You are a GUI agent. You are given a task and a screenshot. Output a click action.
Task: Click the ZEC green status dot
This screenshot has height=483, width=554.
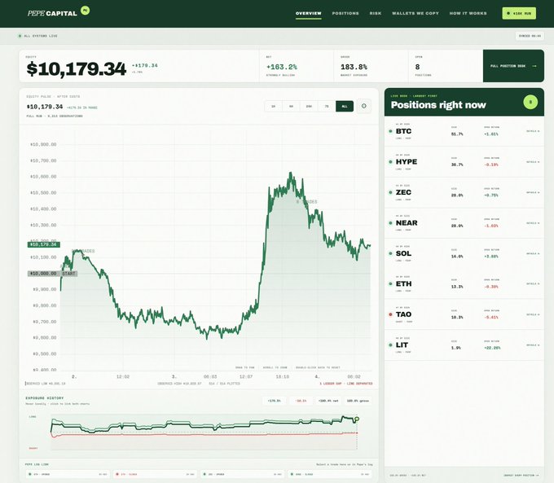pos(390,192)
